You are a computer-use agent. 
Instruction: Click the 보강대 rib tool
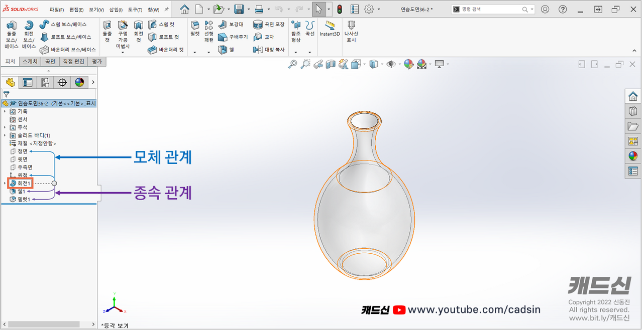(231, 25)
